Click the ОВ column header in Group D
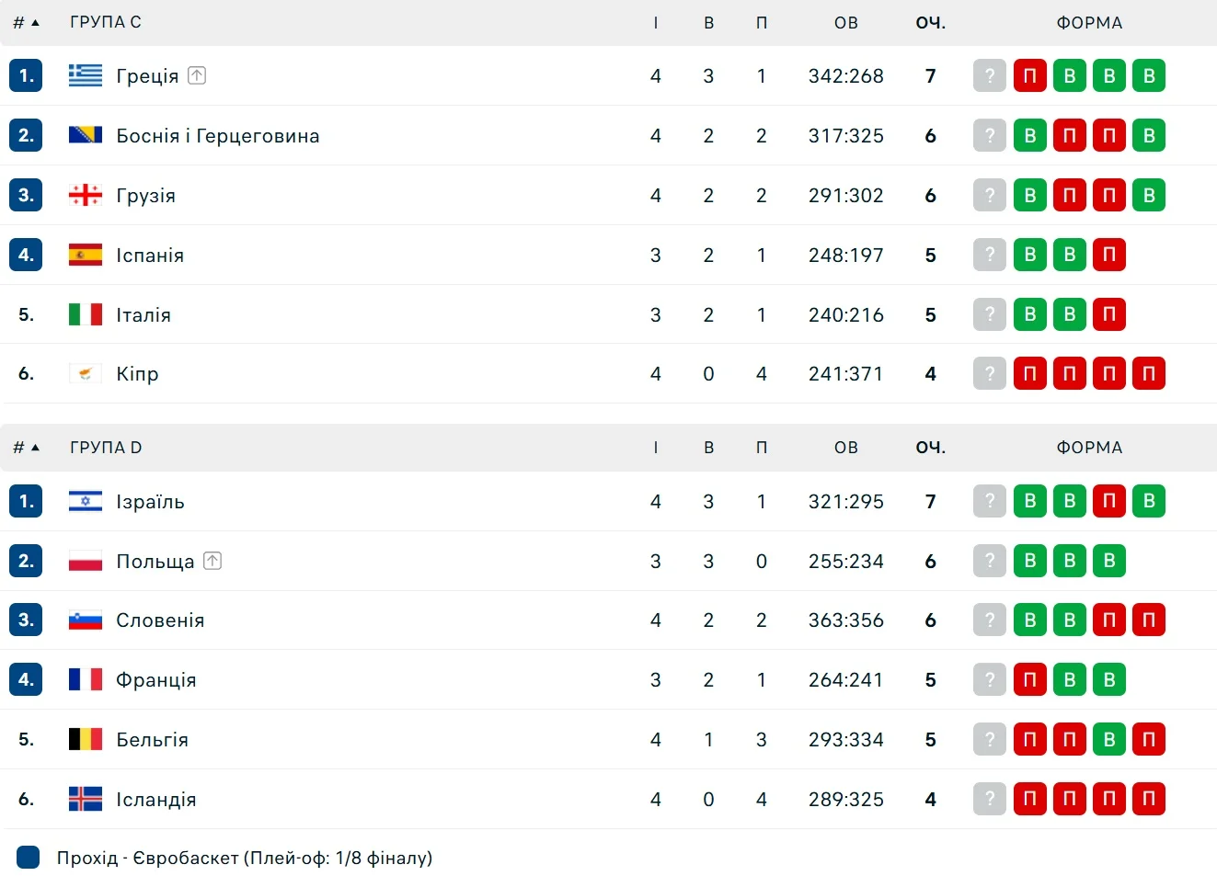This screenshot has height=876, width=1217. coord(845,448)
